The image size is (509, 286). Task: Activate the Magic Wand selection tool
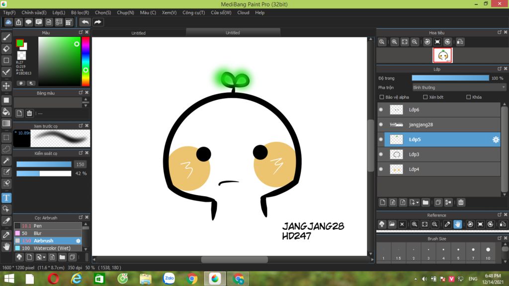pos(6,160)
